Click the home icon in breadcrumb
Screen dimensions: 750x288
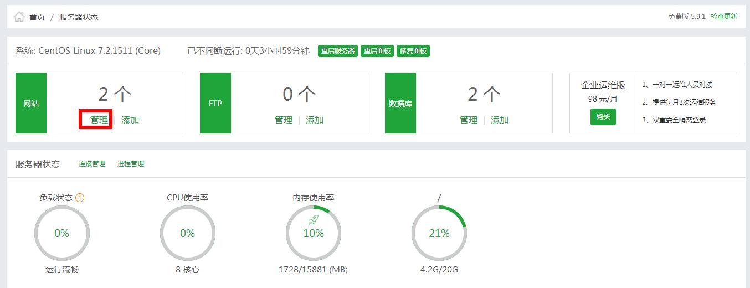19,17
